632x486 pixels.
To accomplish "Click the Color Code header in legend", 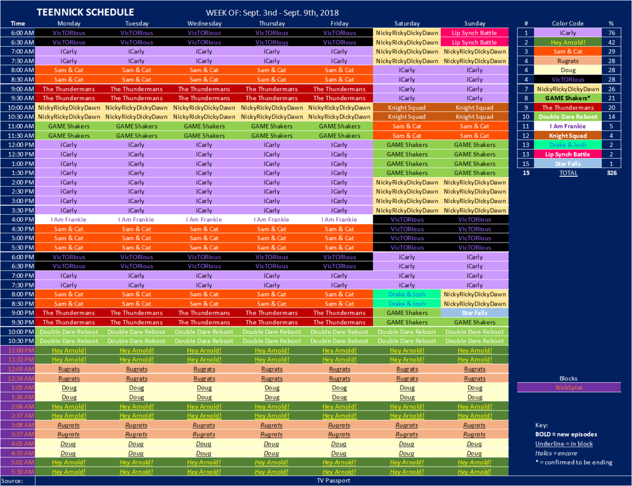I will [x=568, y=23].
